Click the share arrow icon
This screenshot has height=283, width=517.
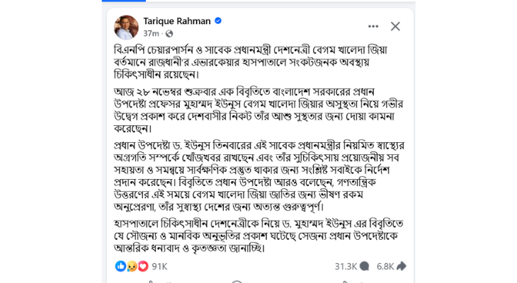coord(402,266)
